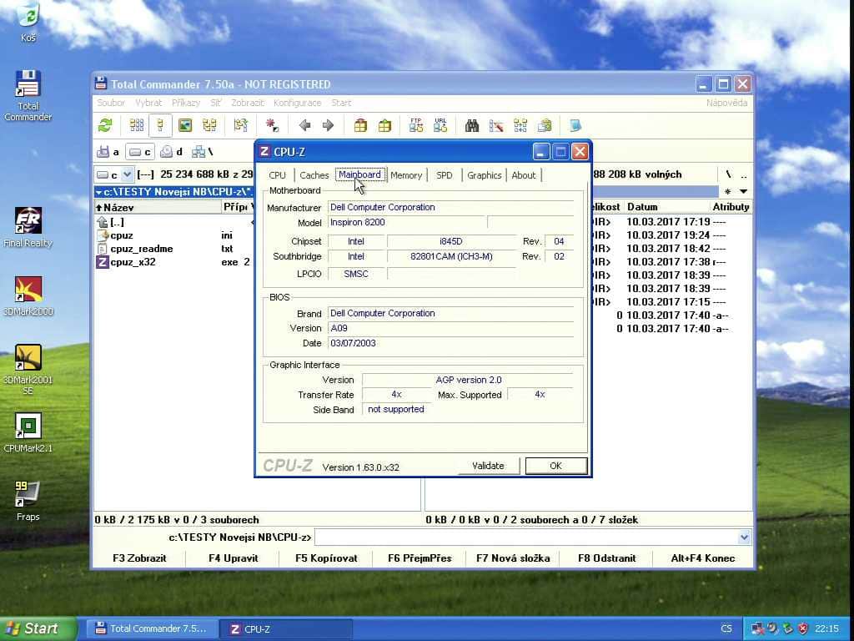Image resolution: width=854 pixels, height=641 pixels.
Task: Open the Memory tab in CPU-Z
Action: 406,175
